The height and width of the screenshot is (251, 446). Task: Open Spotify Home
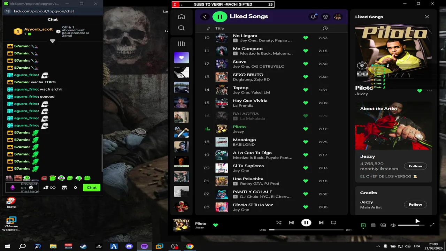(181, 17)
